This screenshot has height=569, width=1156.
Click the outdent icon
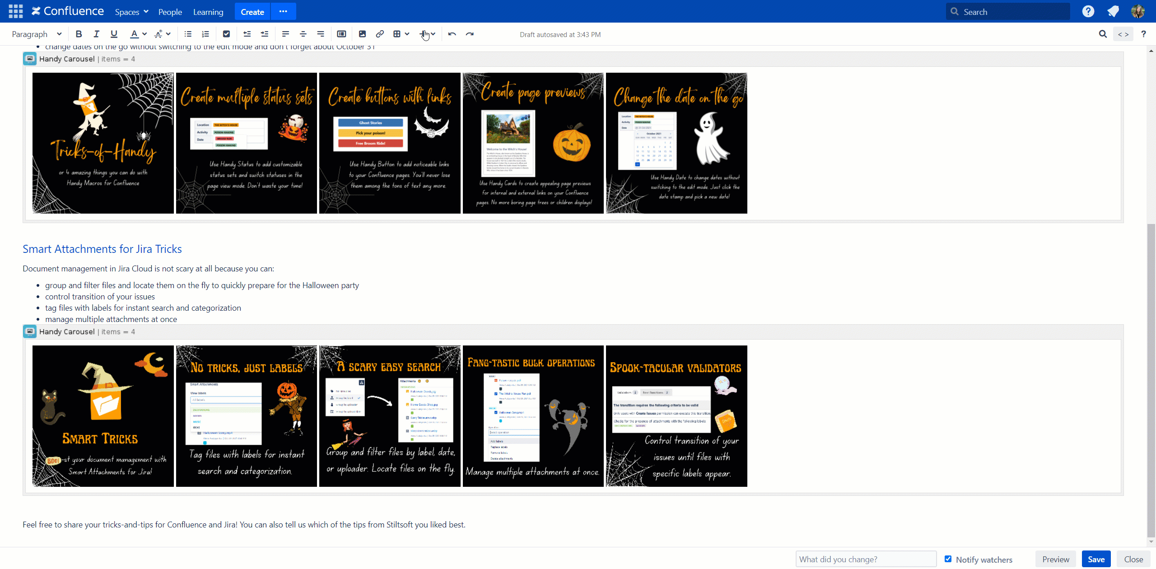[247, 34]
